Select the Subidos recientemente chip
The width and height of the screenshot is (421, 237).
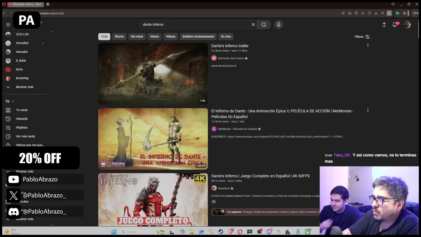tap(198, 37)
